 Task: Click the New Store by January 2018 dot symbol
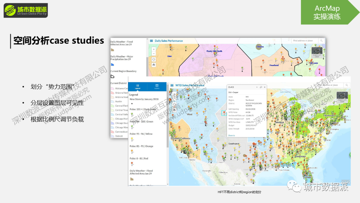point(132,104)
